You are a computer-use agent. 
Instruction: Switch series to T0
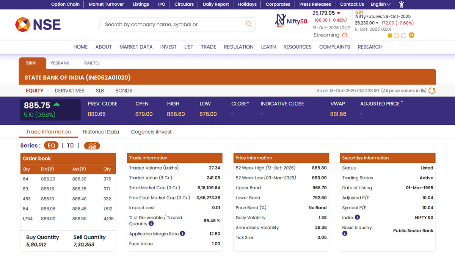point(70,146)
